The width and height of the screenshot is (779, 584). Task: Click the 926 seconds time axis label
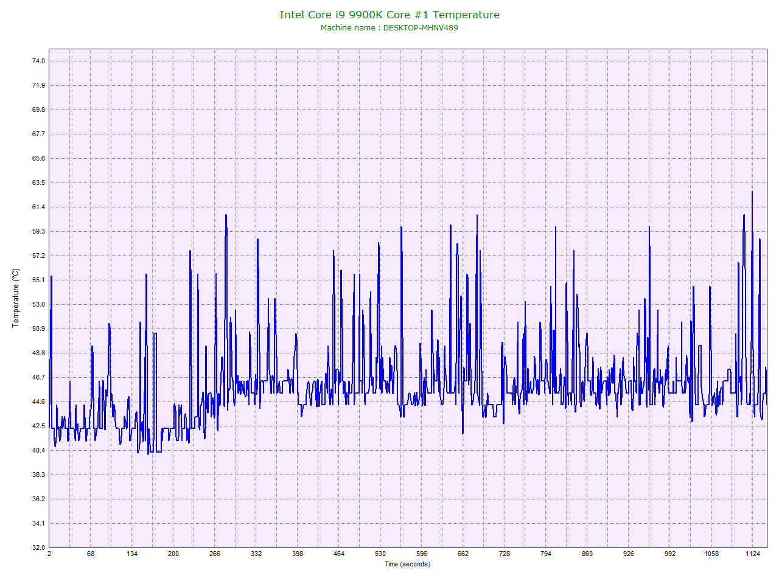629,554
